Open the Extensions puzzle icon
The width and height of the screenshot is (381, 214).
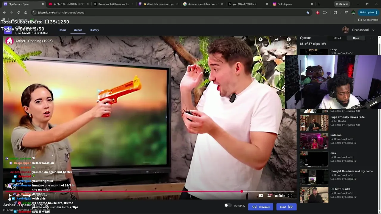325,12
